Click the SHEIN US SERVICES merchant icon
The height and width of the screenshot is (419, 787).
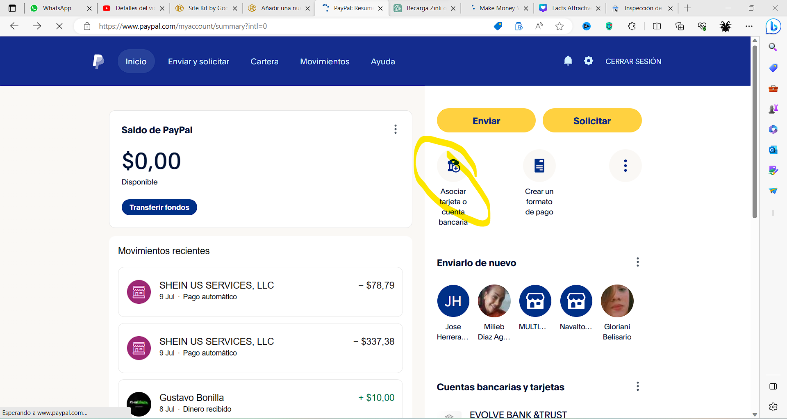click(139, 291)
